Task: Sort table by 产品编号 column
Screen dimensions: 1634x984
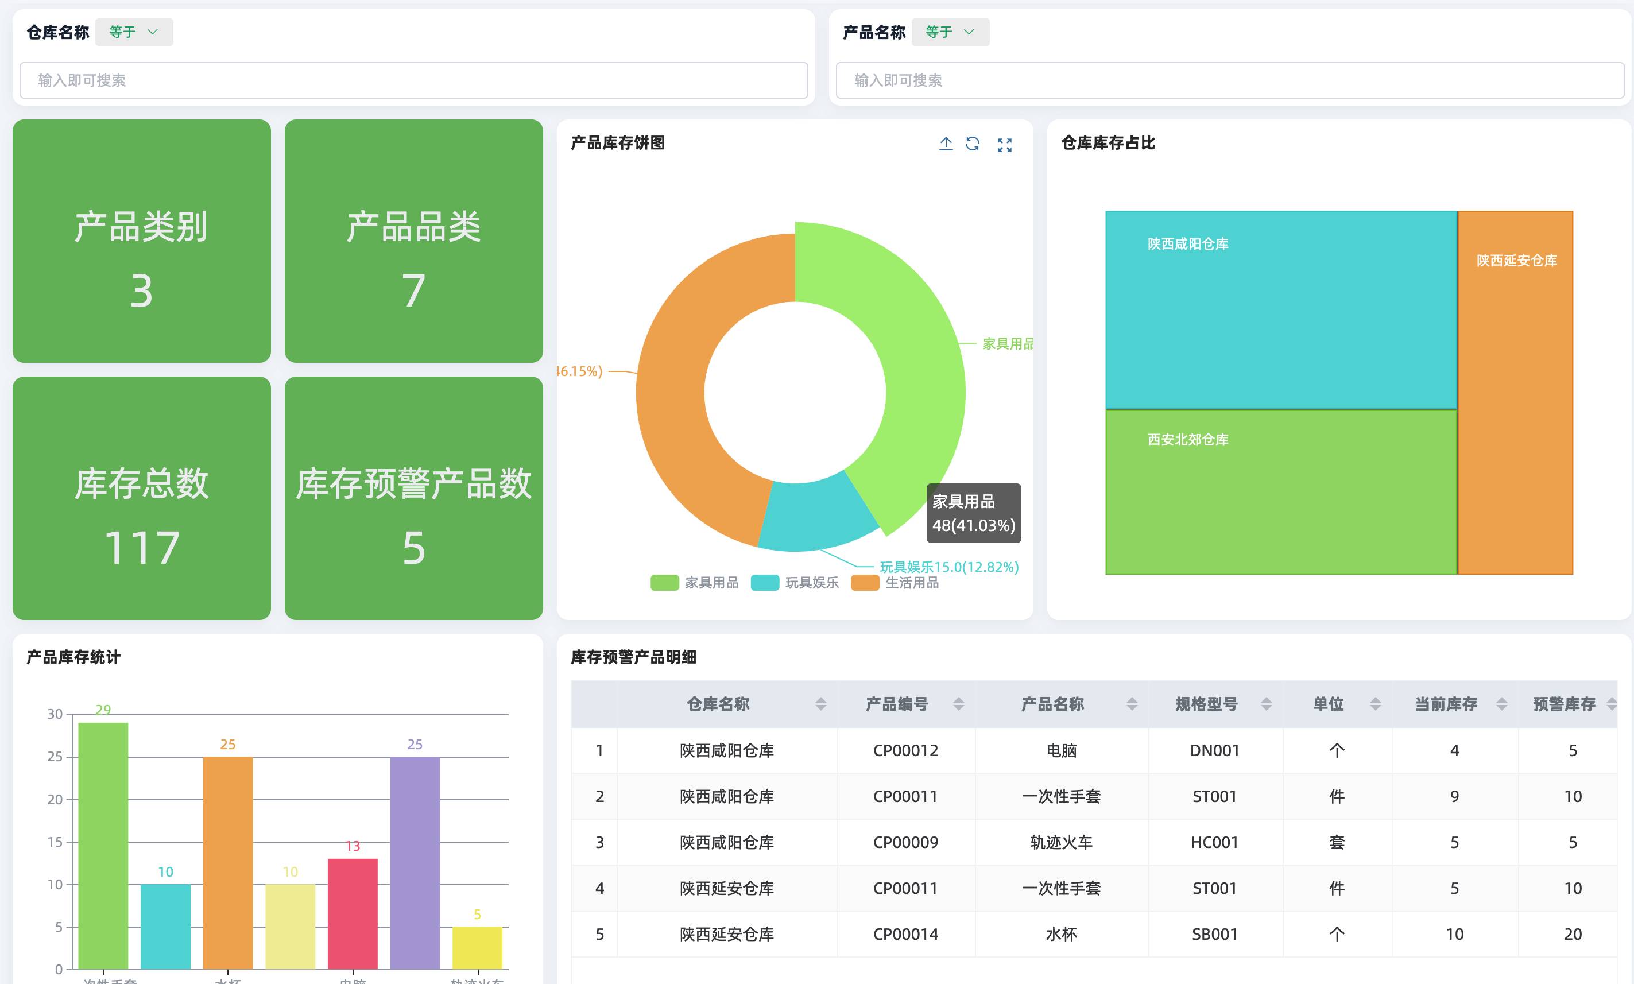Action: click(x=958, y=704)
